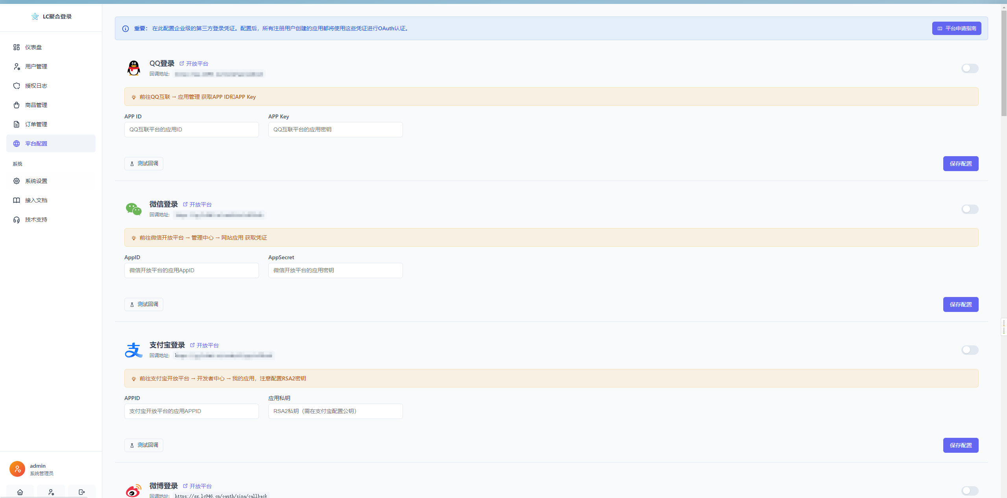
Task: Click the 平台申请指南 button
Action: click(956, 28)
